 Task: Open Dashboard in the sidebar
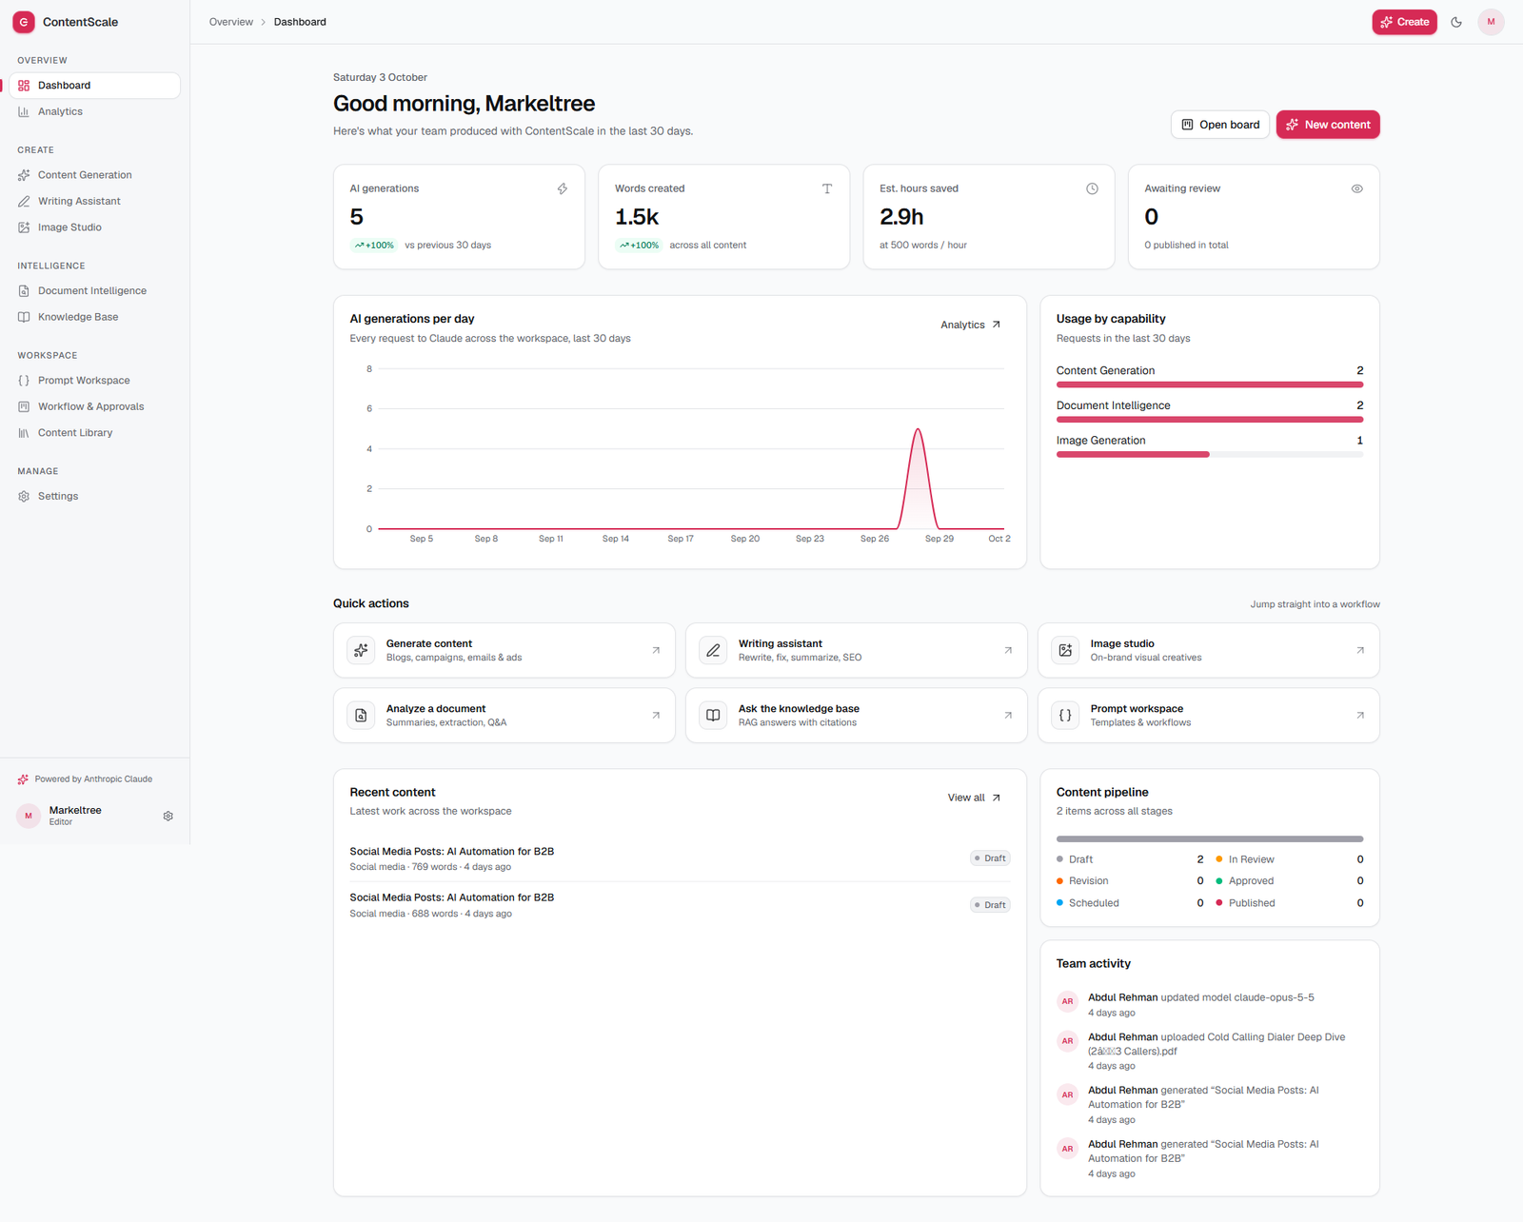point(95,86)
